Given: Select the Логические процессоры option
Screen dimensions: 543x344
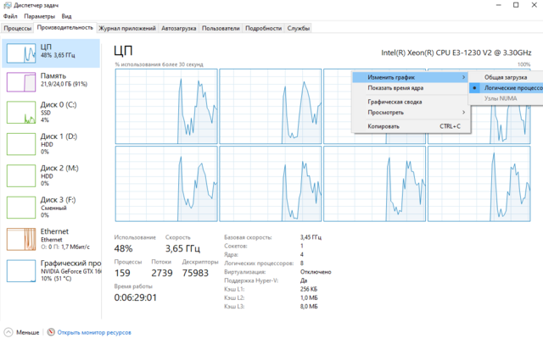Looking at the screenshot, I should (507, 87).
